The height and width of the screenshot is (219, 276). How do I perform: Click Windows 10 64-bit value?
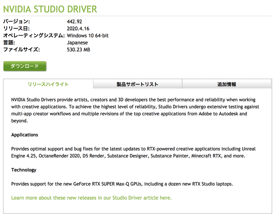pyautogui.click(x=88, y=36)
